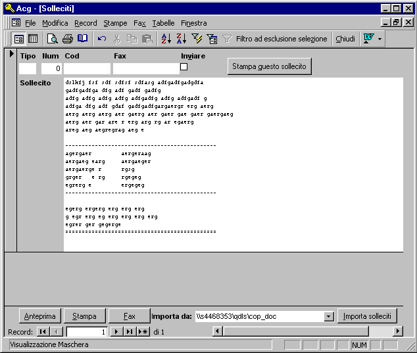Click the horizontal scrollbar thumb
The height and width of the screenshot is (353, 417).
click(x=296, y=331)
